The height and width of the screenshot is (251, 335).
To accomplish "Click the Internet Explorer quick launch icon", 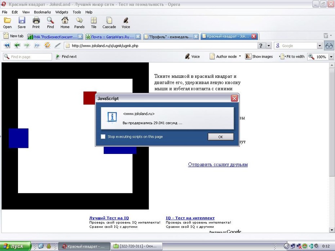I will click(41, 246).
